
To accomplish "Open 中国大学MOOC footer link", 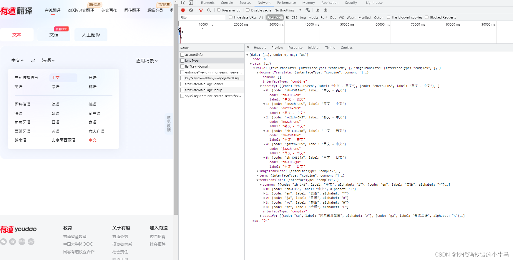I will (x=78, y=244).
